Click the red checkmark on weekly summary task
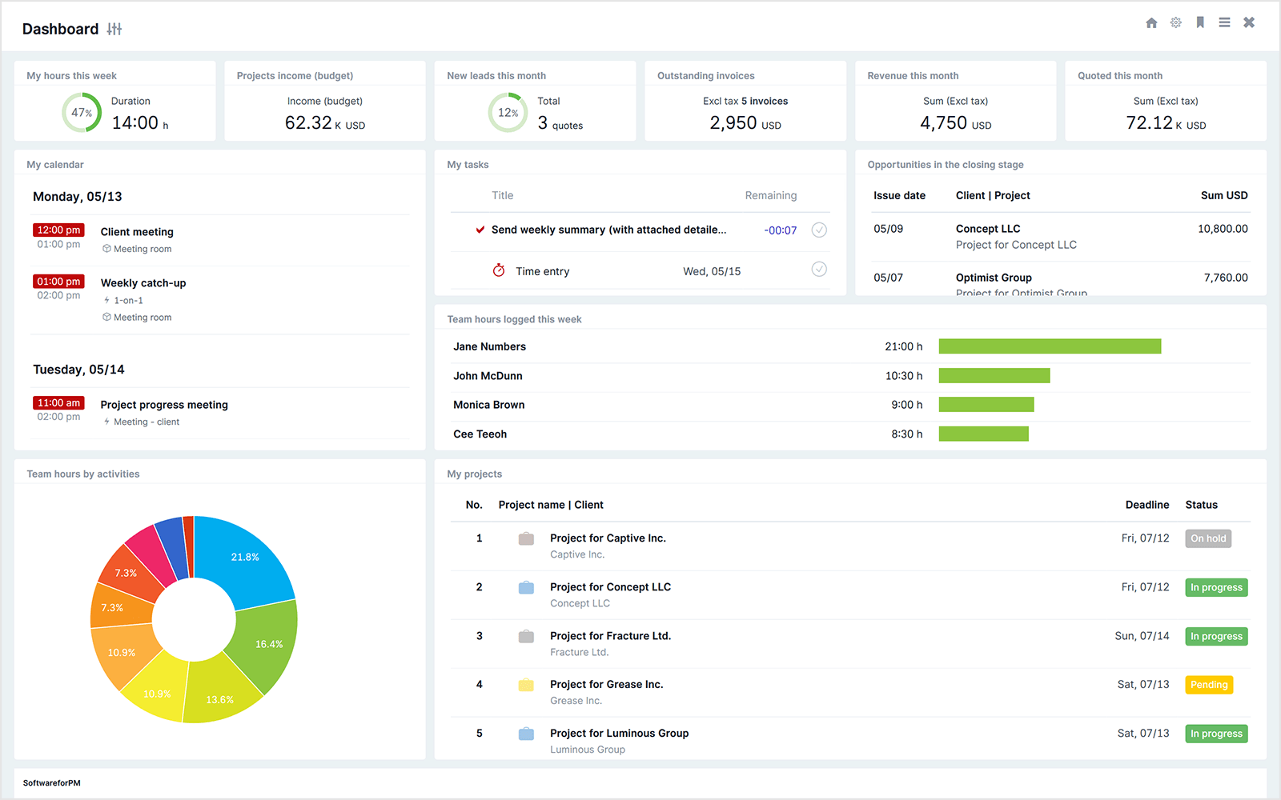 coord(480,230)
